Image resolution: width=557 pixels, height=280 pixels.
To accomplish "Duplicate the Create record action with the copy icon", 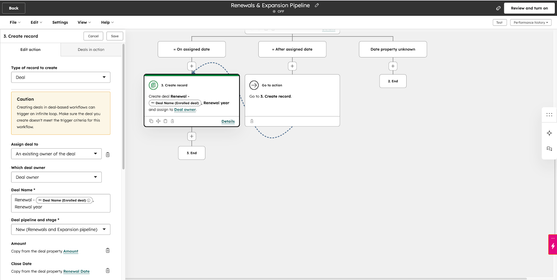I will coord(151,121).
